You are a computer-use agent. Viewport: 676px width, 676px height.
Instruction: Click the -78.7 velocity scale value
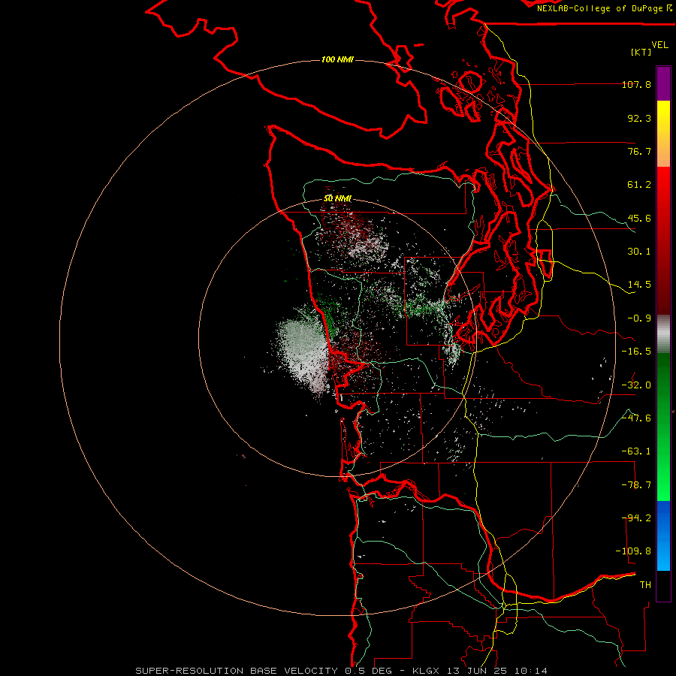(636, 485)
